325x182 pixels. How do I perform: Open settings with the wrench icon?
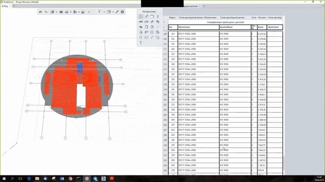point(117,12)
